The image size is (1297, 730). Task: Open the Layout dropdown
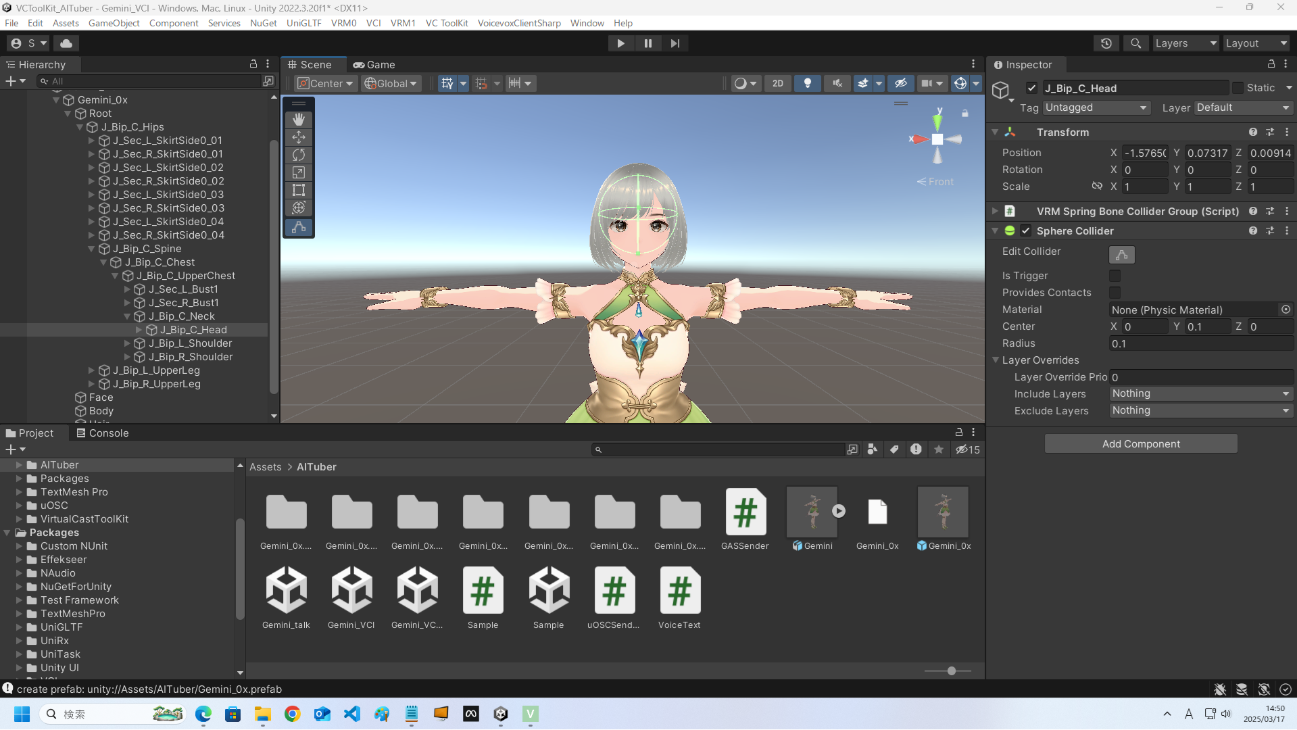click(1256, 43)
